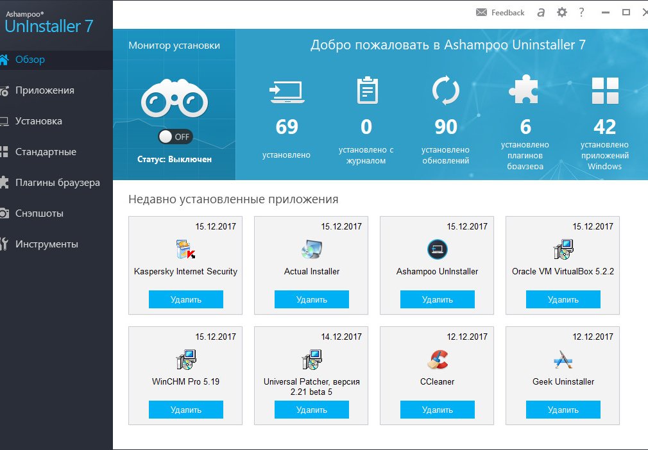Click the refresh arrows updates icon
The height and width of the screenshot is (450, 648).
point(445,90)
